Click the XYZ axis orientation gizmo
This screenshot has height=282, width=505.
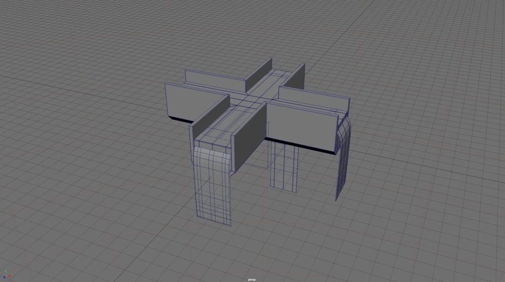click(6, 275)
